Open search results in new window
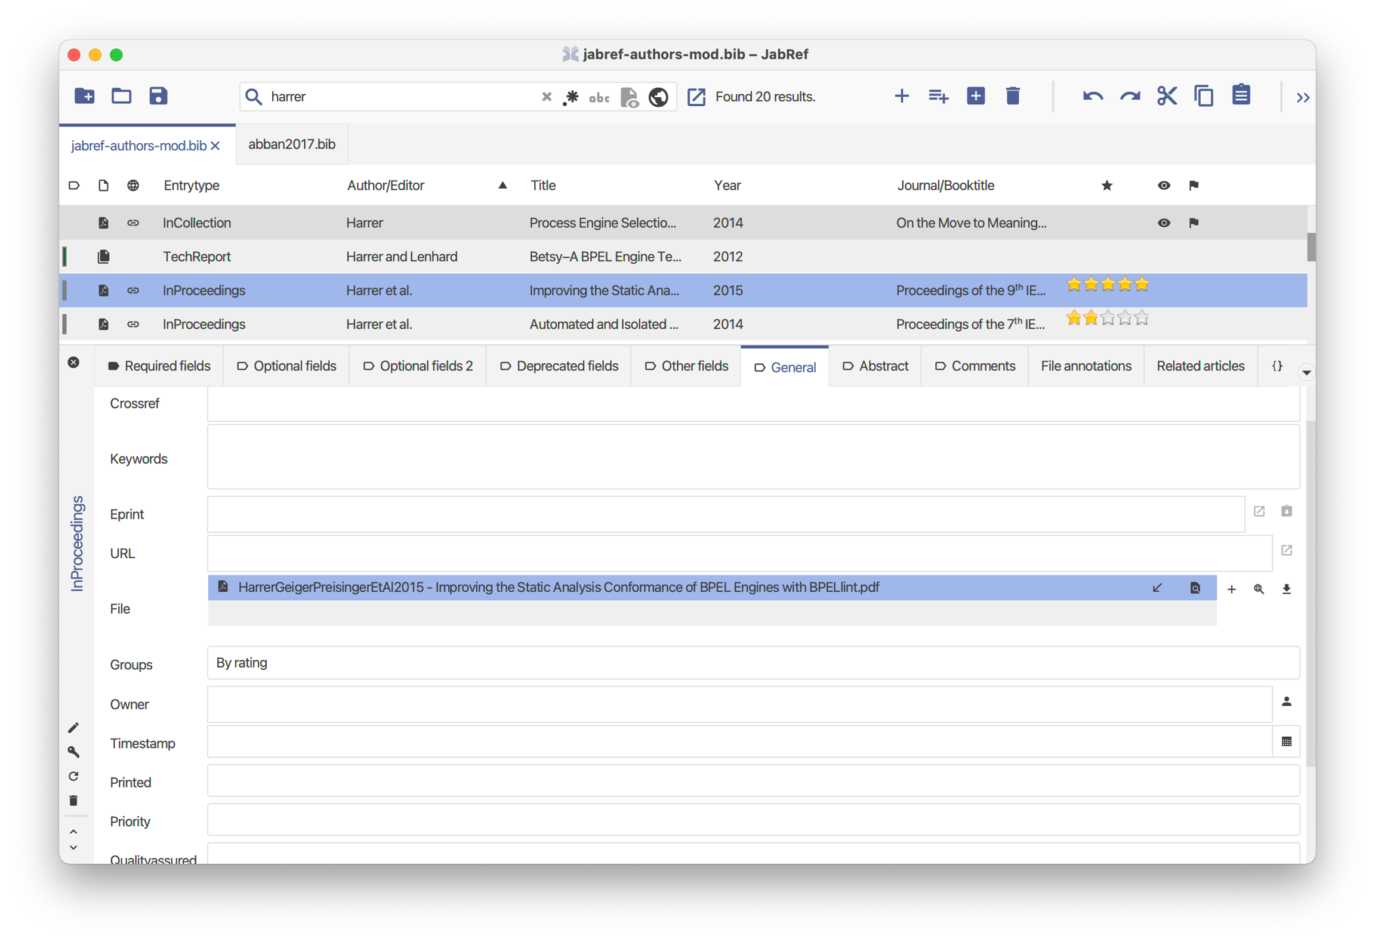The width and height of the screenshot is (1375, 942). click(x=696, y=97)
